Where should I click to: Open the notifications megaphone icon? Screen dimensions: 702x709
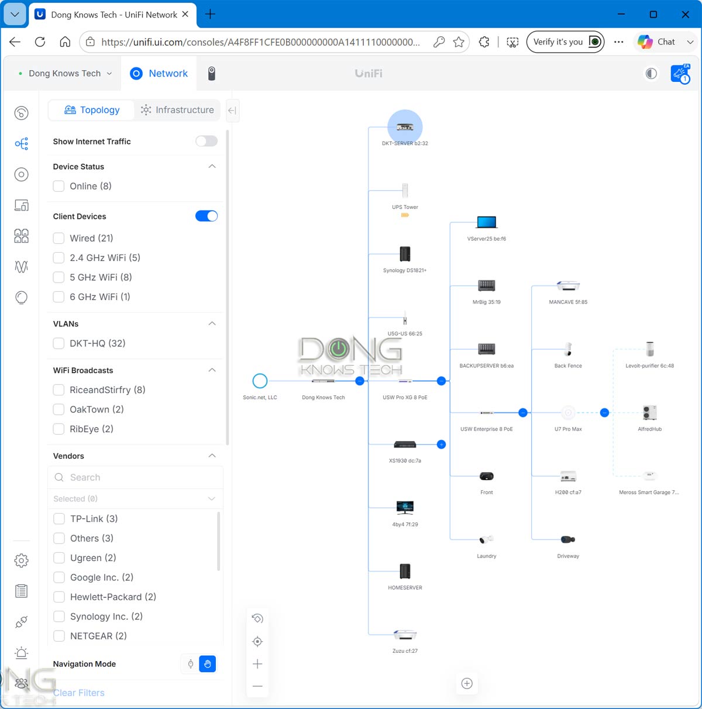pyautogui.click(x=680, y=74)
